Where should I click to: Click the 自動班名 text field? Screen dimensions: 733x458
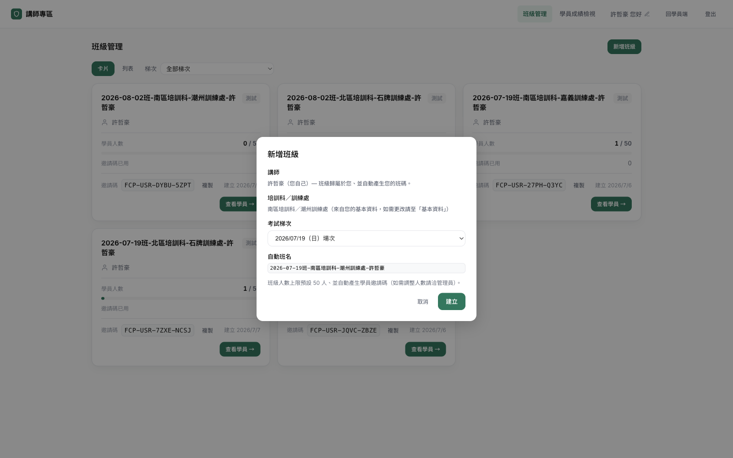click(x=366, y=268)
